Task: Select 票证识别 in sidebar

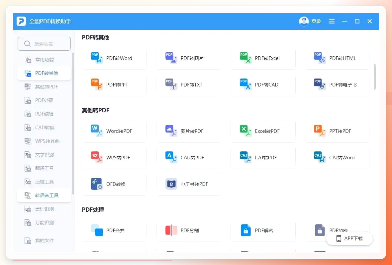Action: tap(44, 209)
